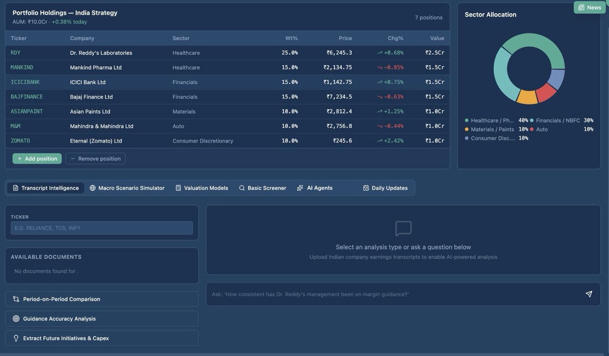Open Valuation Models tab
The height and width of the screenshot is (356, 609).
(201, 188)
